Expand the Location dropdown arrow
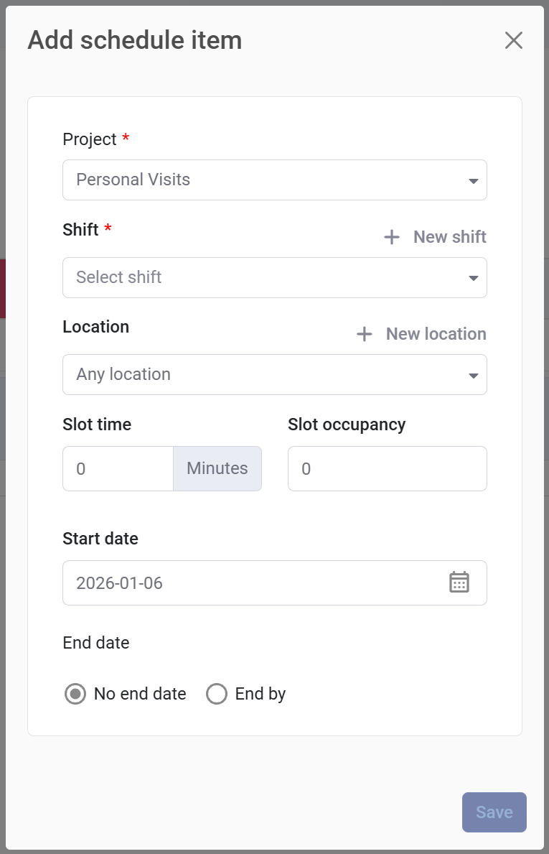The width and height of the screenshot is (549, 854). tap(473, 376)
